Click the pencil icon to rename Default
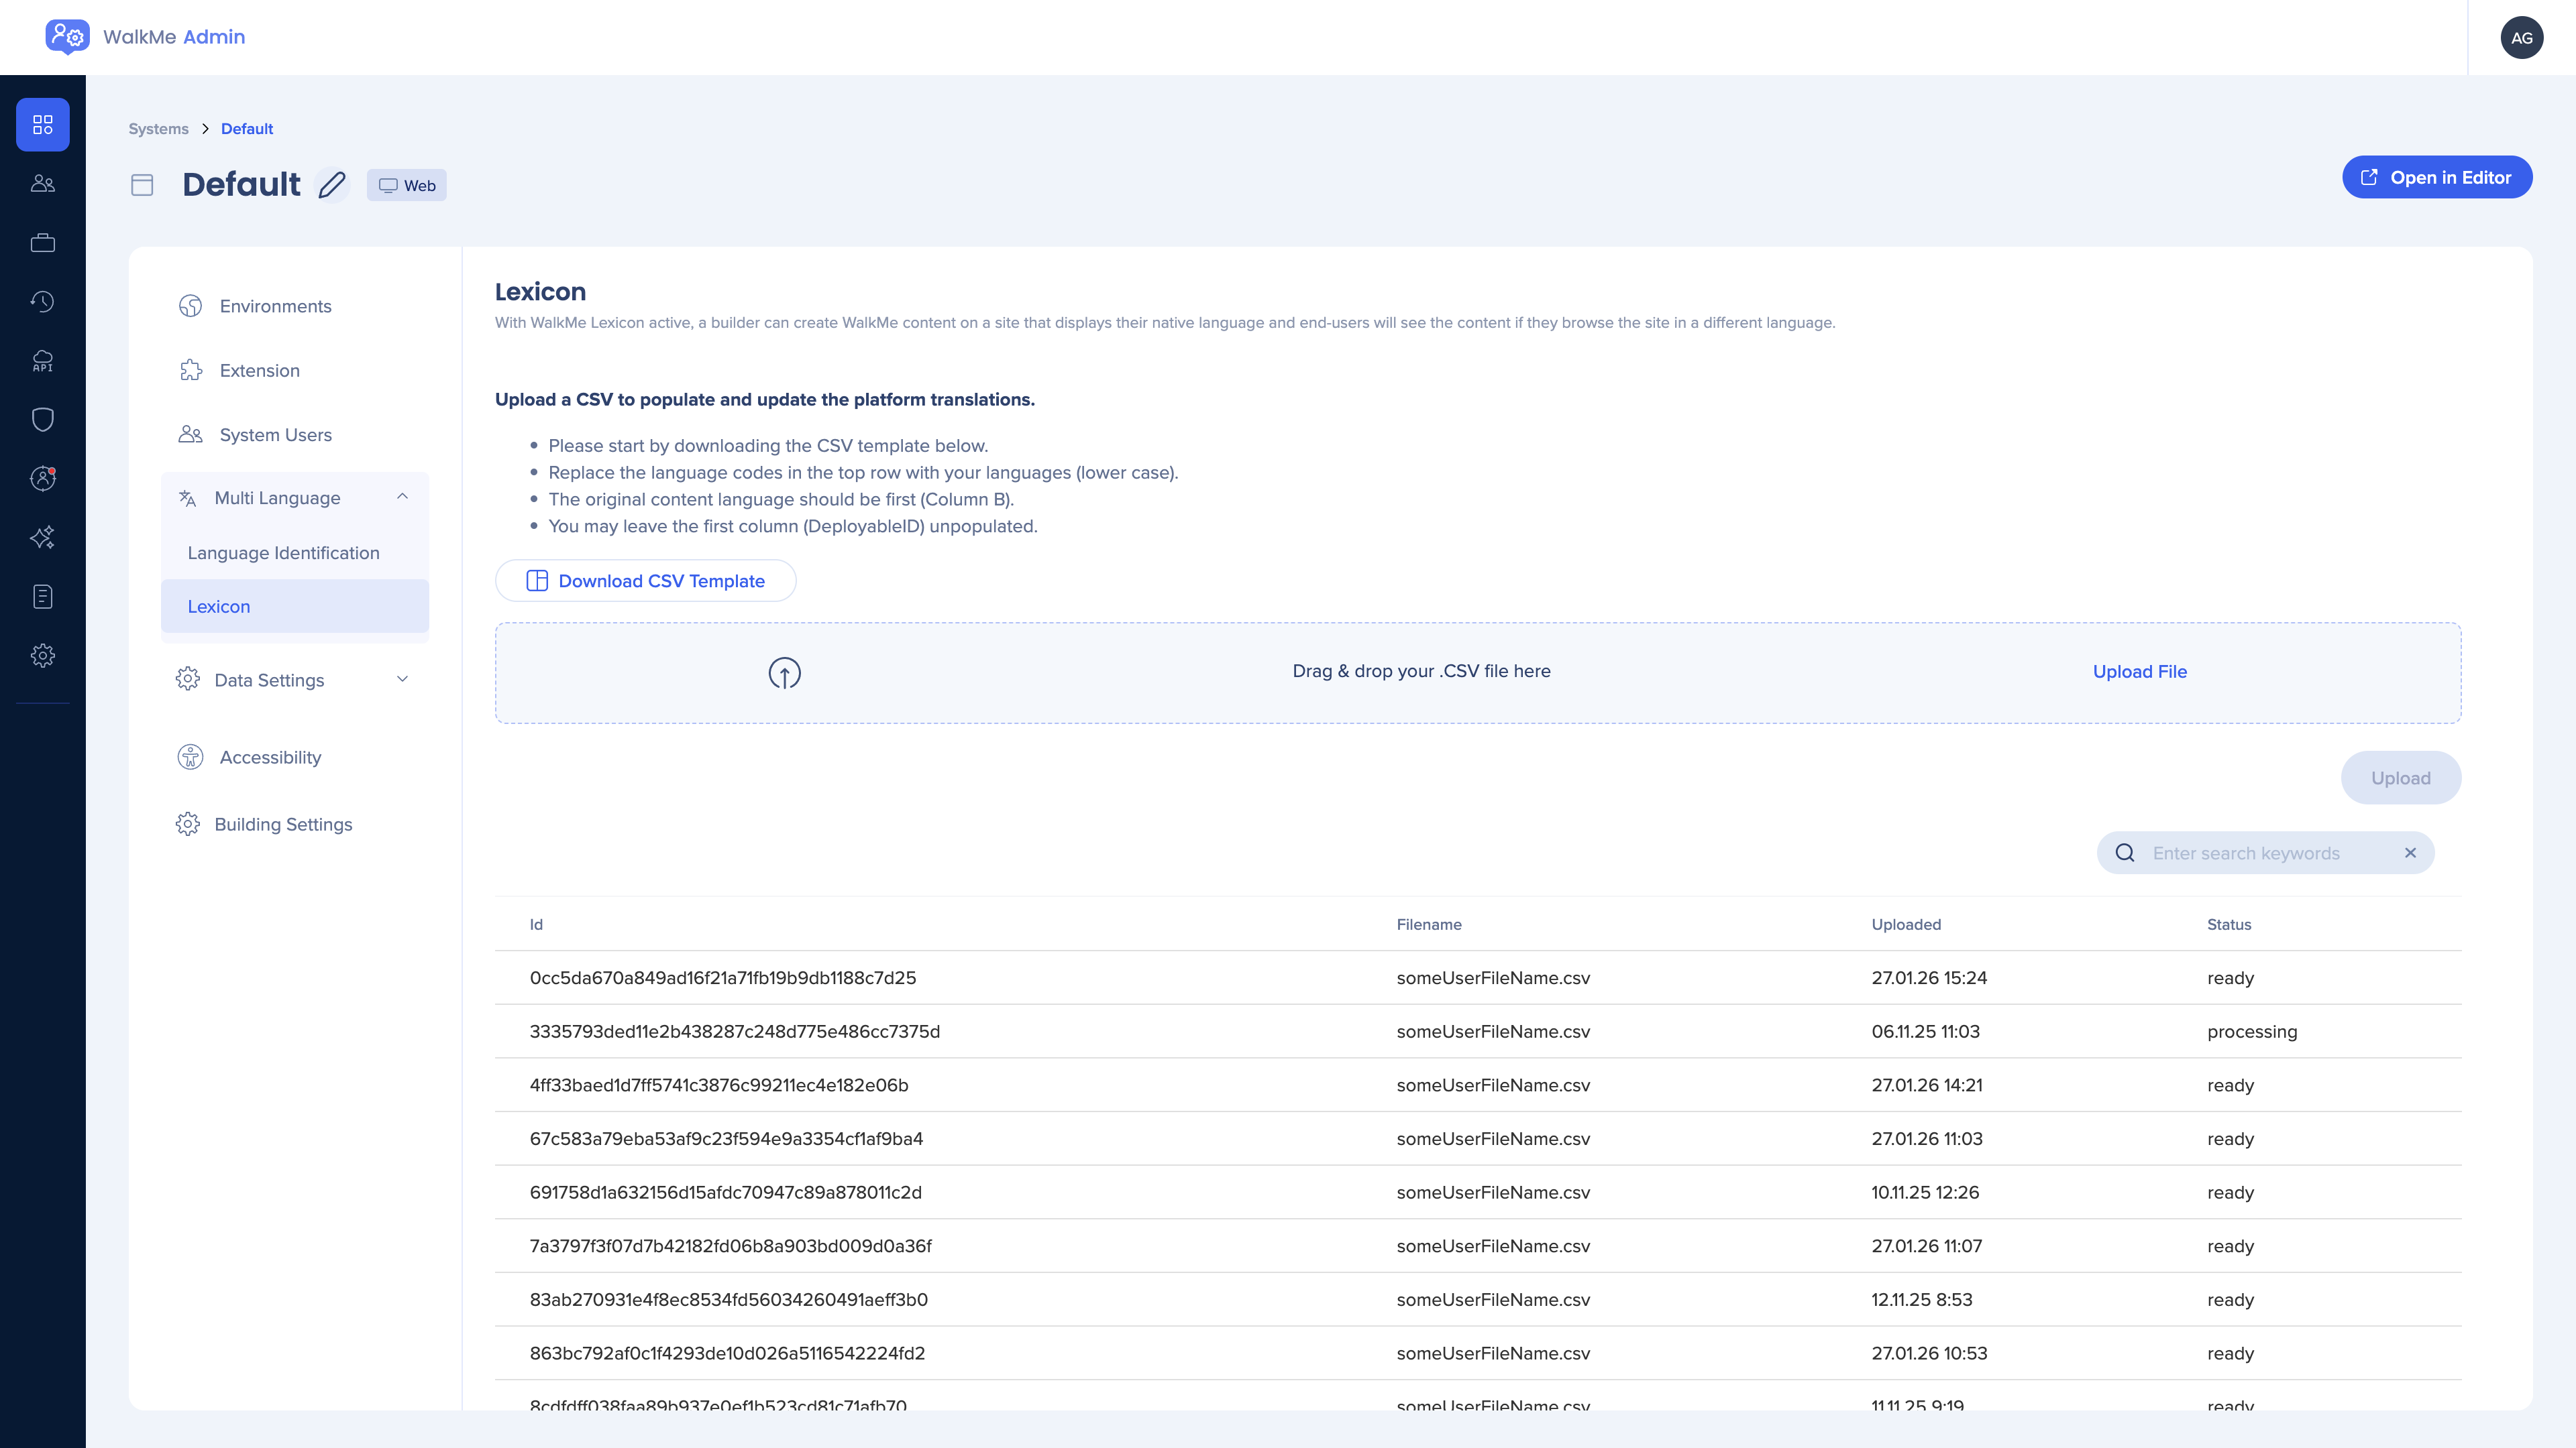2576x1448 pixels. click(332, 185)
